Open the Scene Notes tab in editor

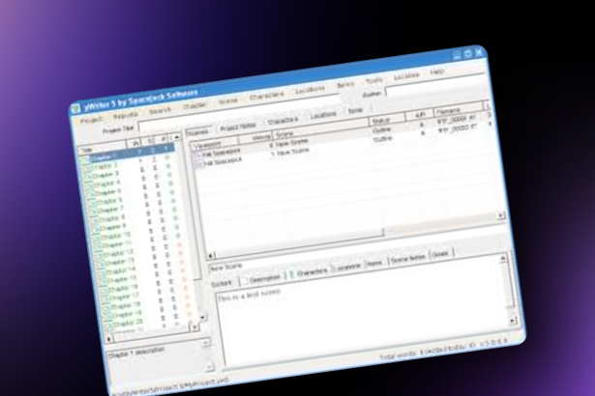[x=407, y=260]
